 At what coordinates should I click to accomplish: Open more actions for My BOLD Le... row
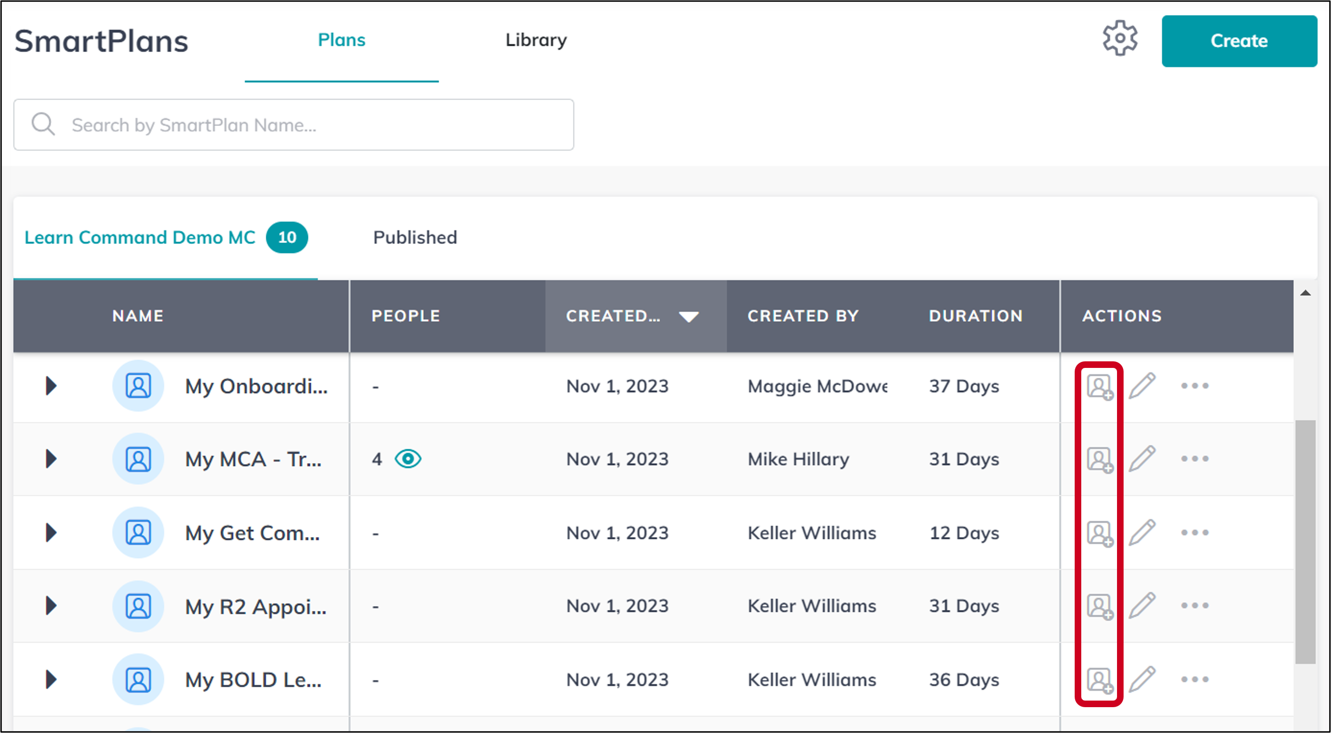(x=1195, y=679)
